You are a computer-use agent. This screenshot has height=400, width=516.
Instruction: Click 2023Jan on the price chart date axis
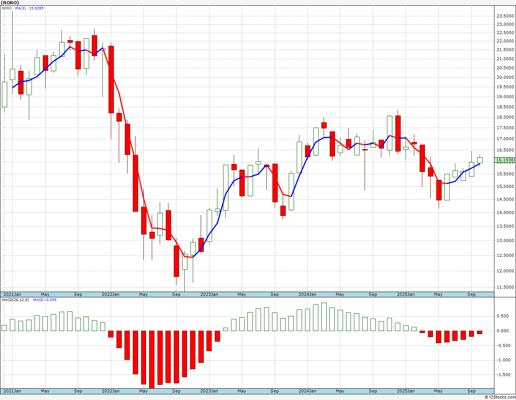pos(209,294)
